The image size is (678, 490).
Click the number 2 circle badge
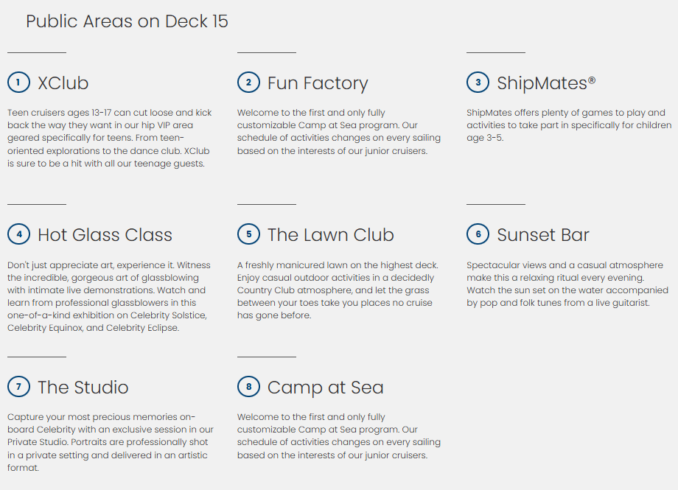click(248, 83)
